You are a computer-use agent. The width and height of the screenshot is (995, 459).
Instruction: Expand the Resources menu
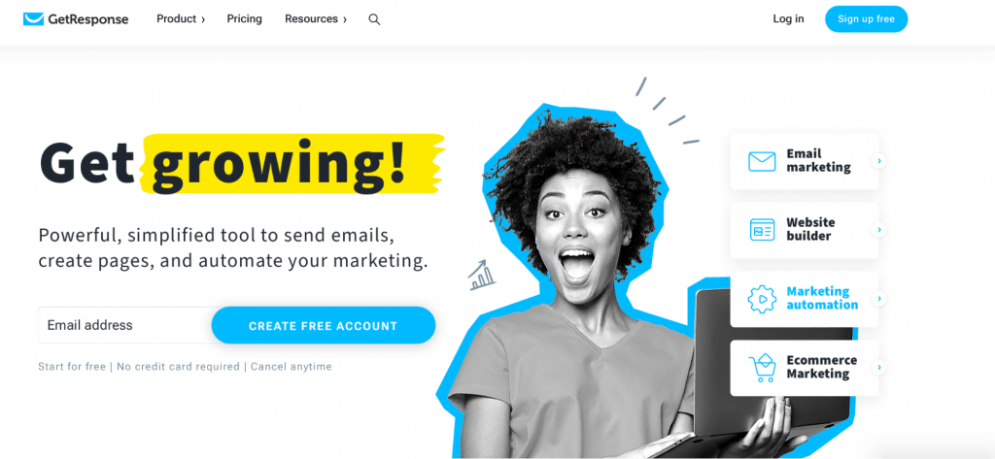click(x=316, y=19)
